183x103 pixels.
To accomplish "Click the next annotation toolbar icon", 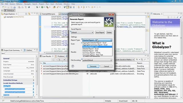I will [x=79, y=7].
